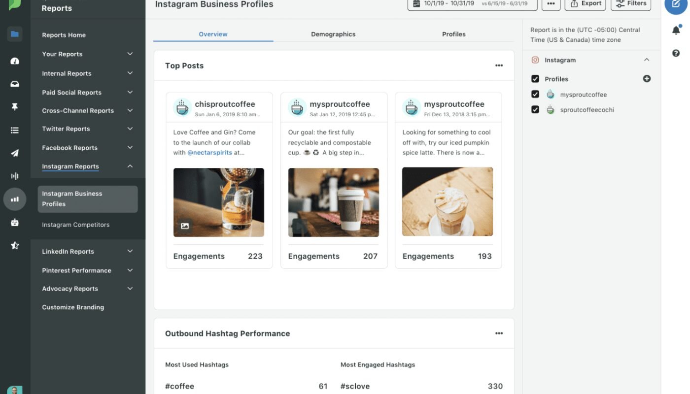Click chisproutcoffee coffee cup avatar
Viewport: 690px width, 394px height.
[x=182, y=107]
